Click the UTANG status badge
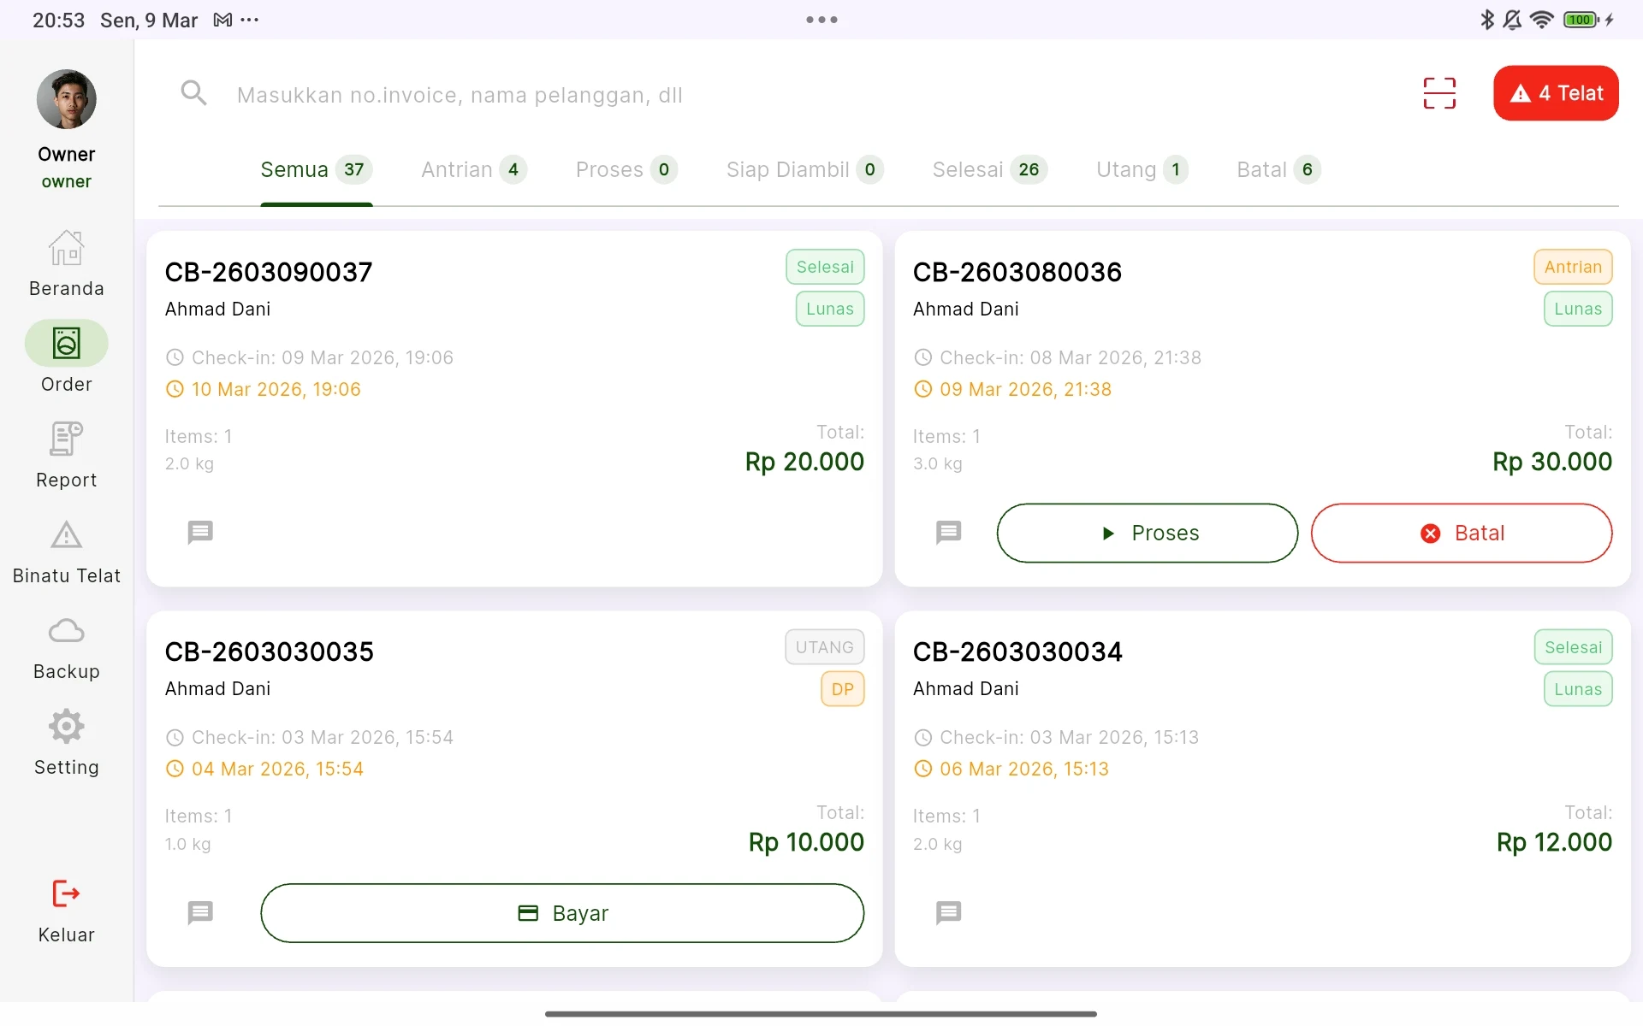This screenshot has height=1026, width=1643. 825,647
